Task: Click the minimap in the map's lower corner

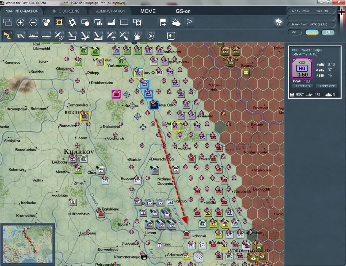Action: (x=28, y=244)
